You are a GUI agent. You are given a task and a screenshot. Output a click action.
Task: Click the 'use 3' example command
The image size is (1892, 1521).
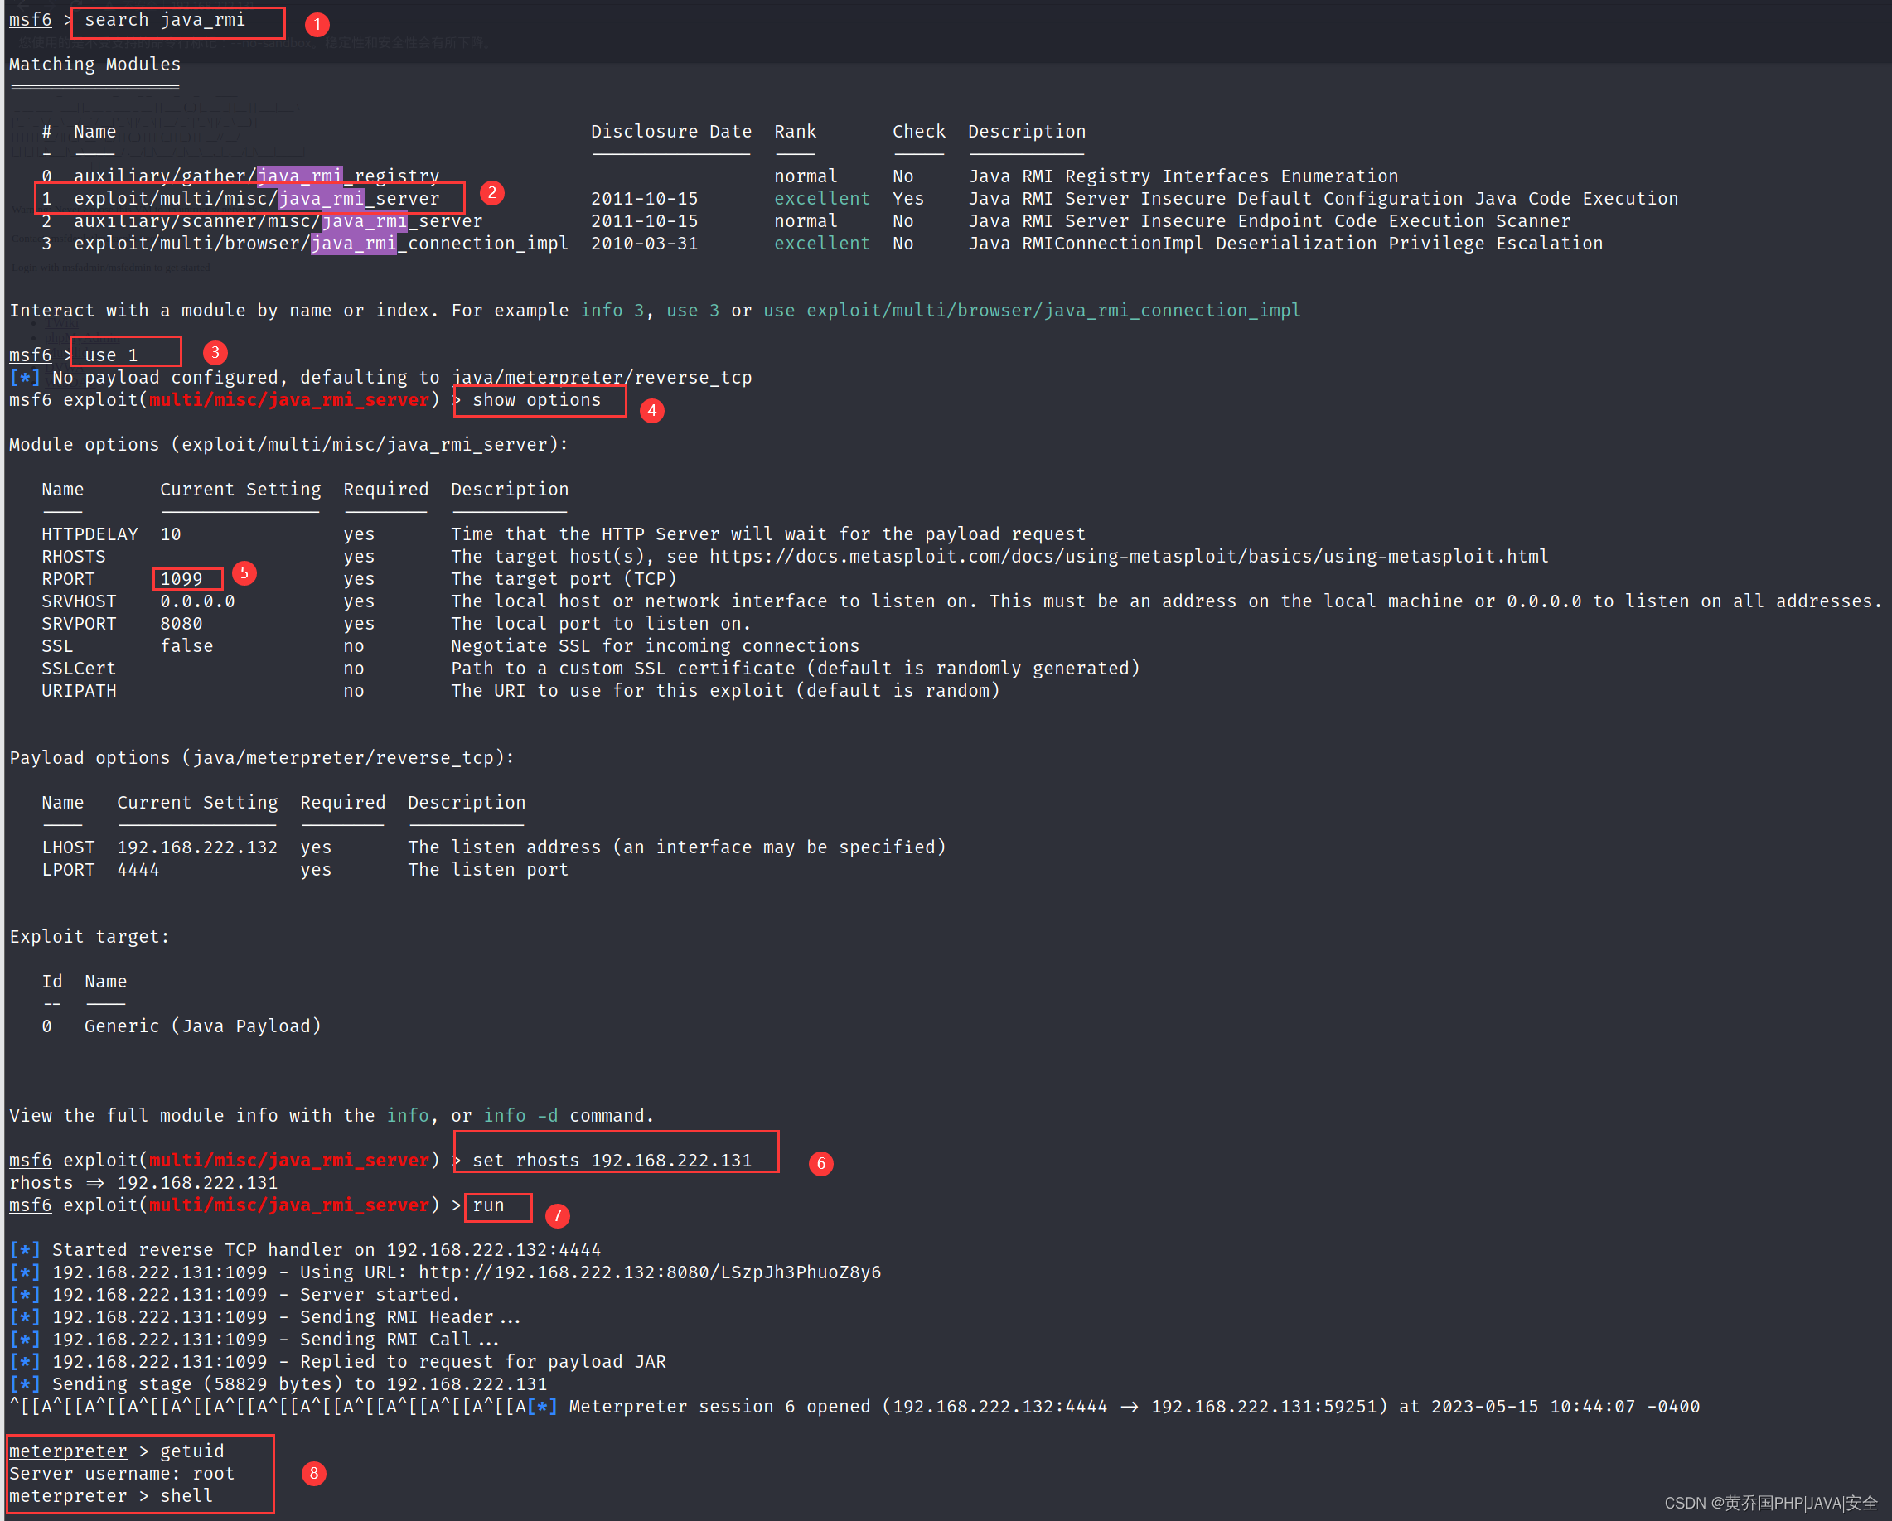pyautogui.click(x=692, y=311)
